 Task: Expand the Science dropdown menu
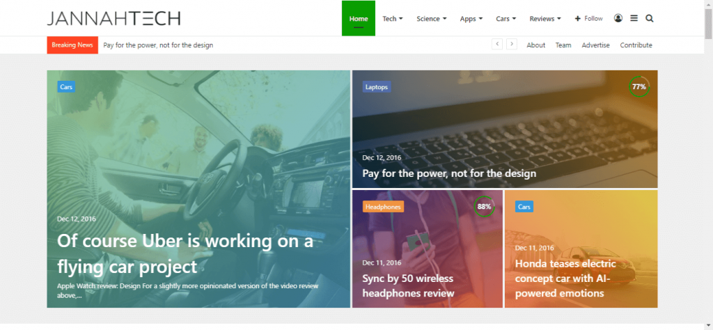[x=432, y=19]
